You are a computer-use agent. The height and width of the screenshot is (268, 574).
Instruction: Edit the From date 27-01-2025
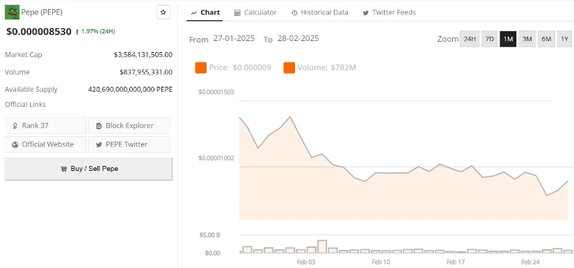point(234,38)
